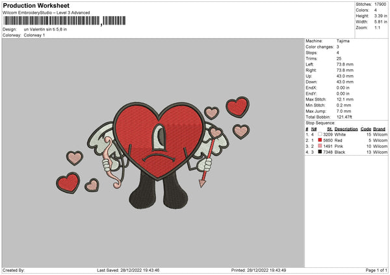The image size is (390, 275).
Task: Click the Code column header
Action: (366, 128)
